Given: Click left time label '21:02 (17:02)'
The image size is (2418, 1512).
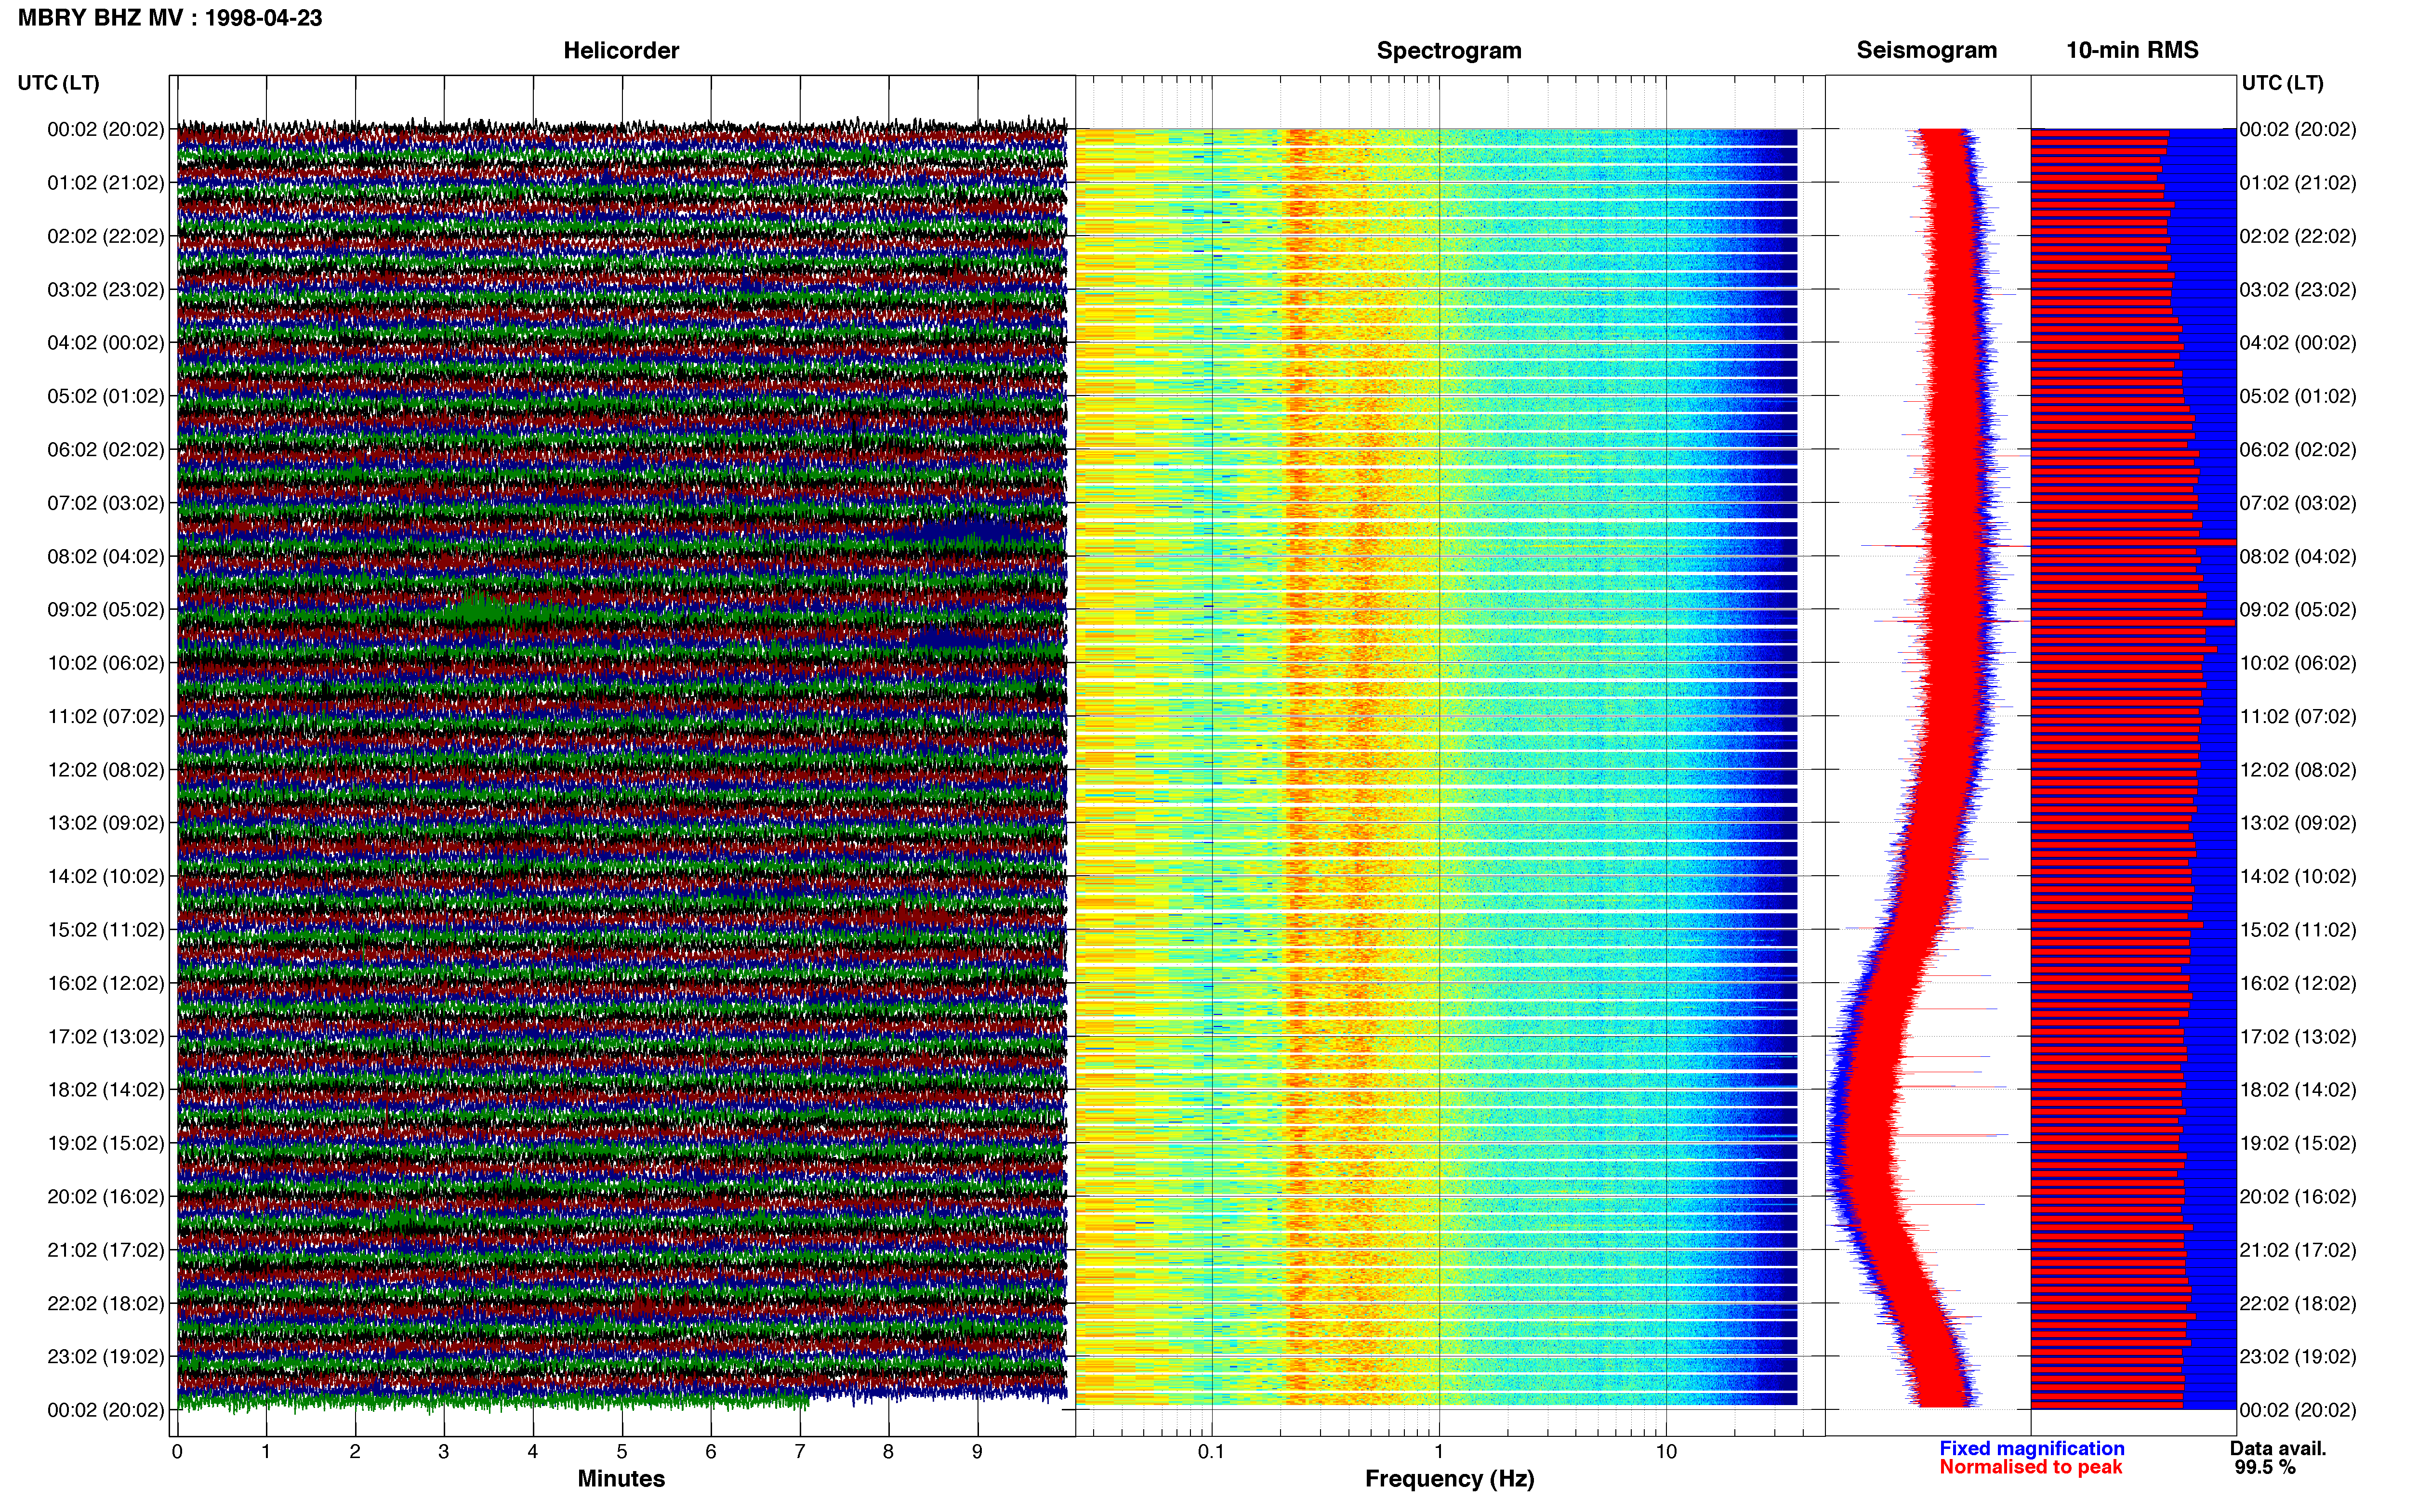Looking at the screenshot, I should (106, 1250).
